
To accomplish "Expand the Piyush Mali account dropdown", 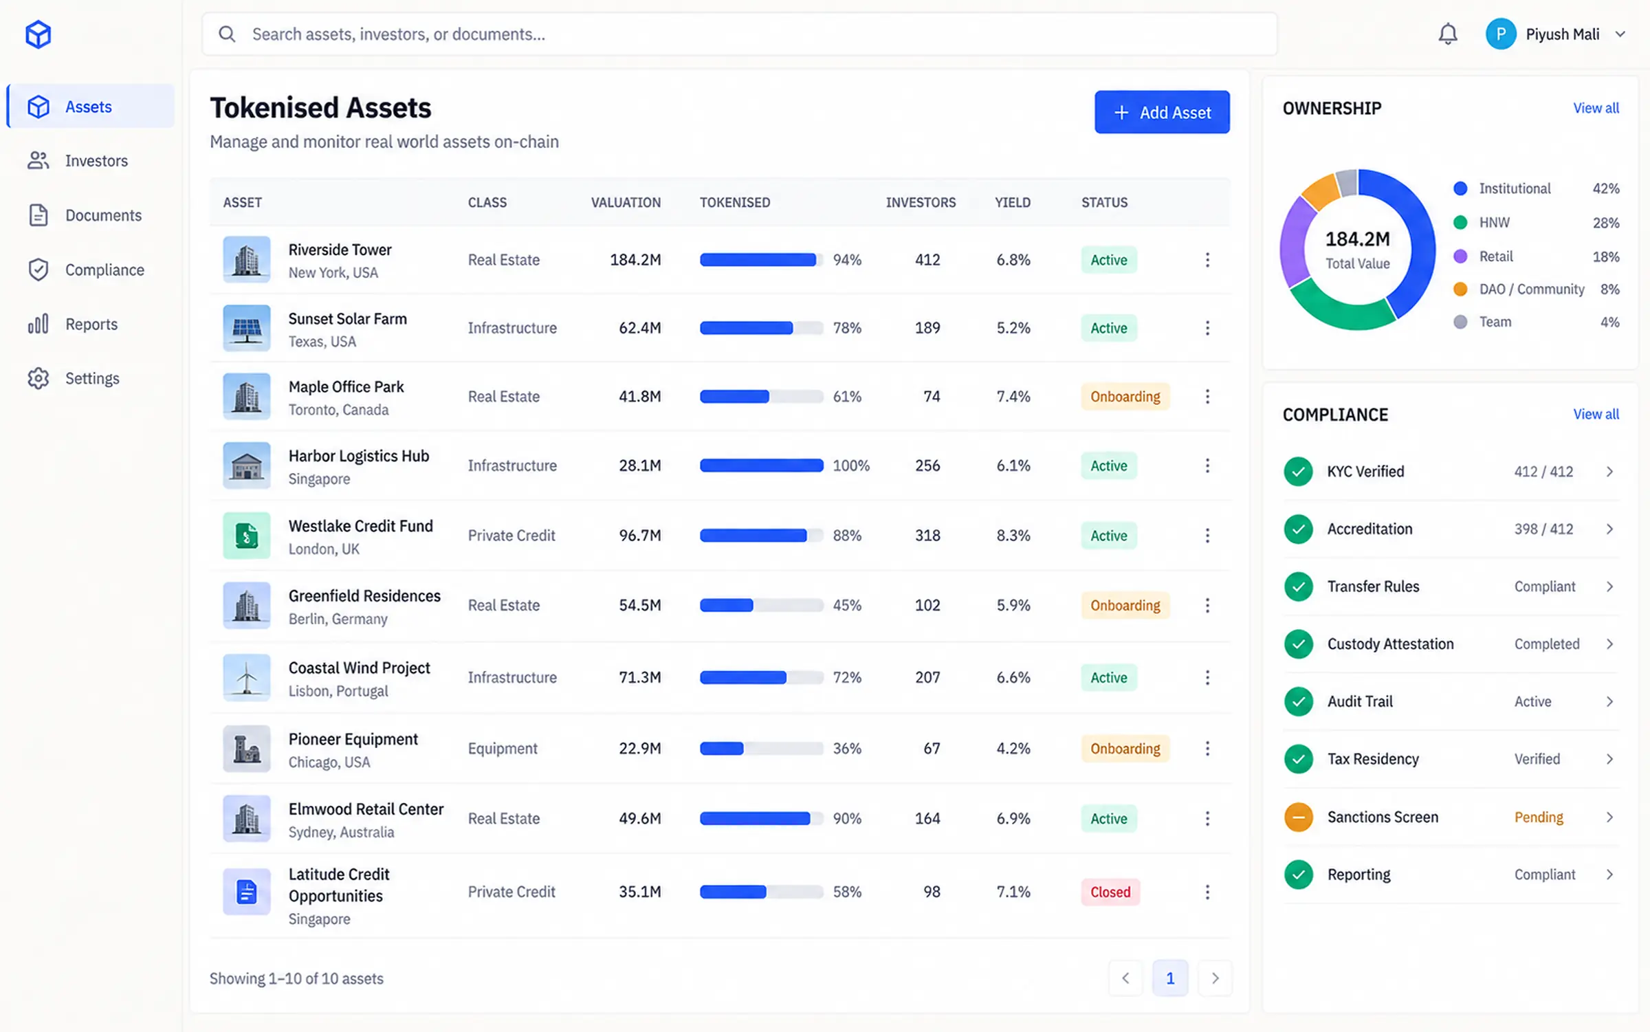I will (x=1620, y=34).
